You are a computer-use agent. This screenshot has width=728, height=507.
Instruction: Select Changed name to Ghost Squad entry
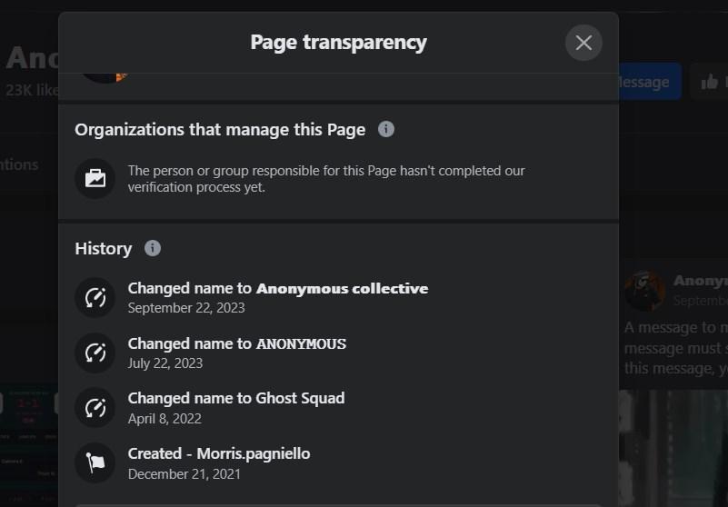[x=236, y=408]
